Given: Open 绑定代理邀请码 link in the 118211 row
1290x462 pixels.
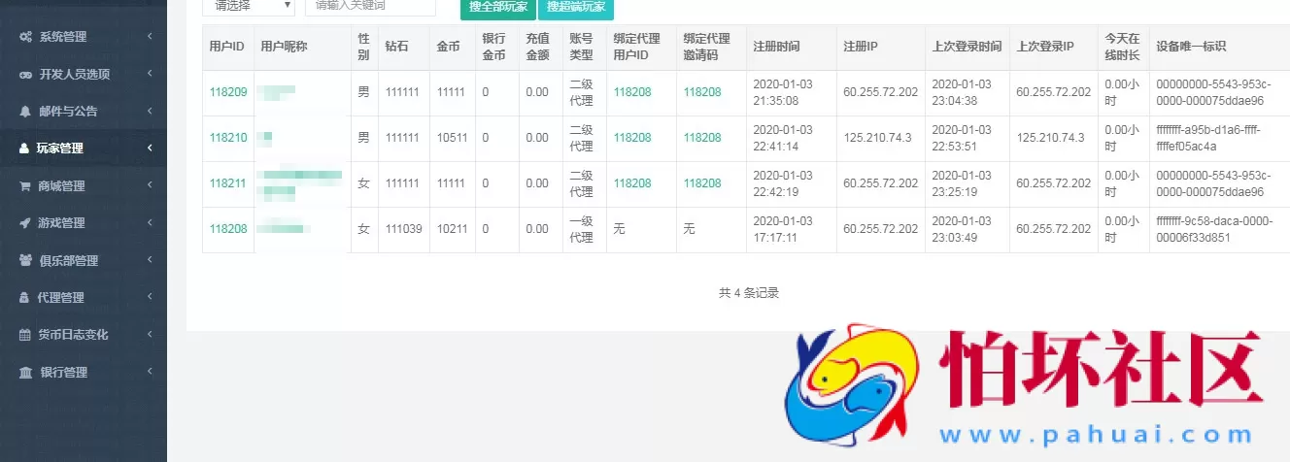Looking at the screenshot, I should click(702, 183).
